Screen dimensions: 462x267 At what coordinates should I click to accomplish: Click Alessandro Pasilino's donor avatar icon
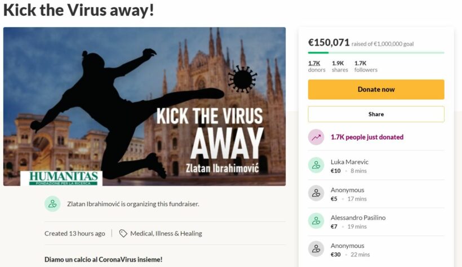click(316, 221)
